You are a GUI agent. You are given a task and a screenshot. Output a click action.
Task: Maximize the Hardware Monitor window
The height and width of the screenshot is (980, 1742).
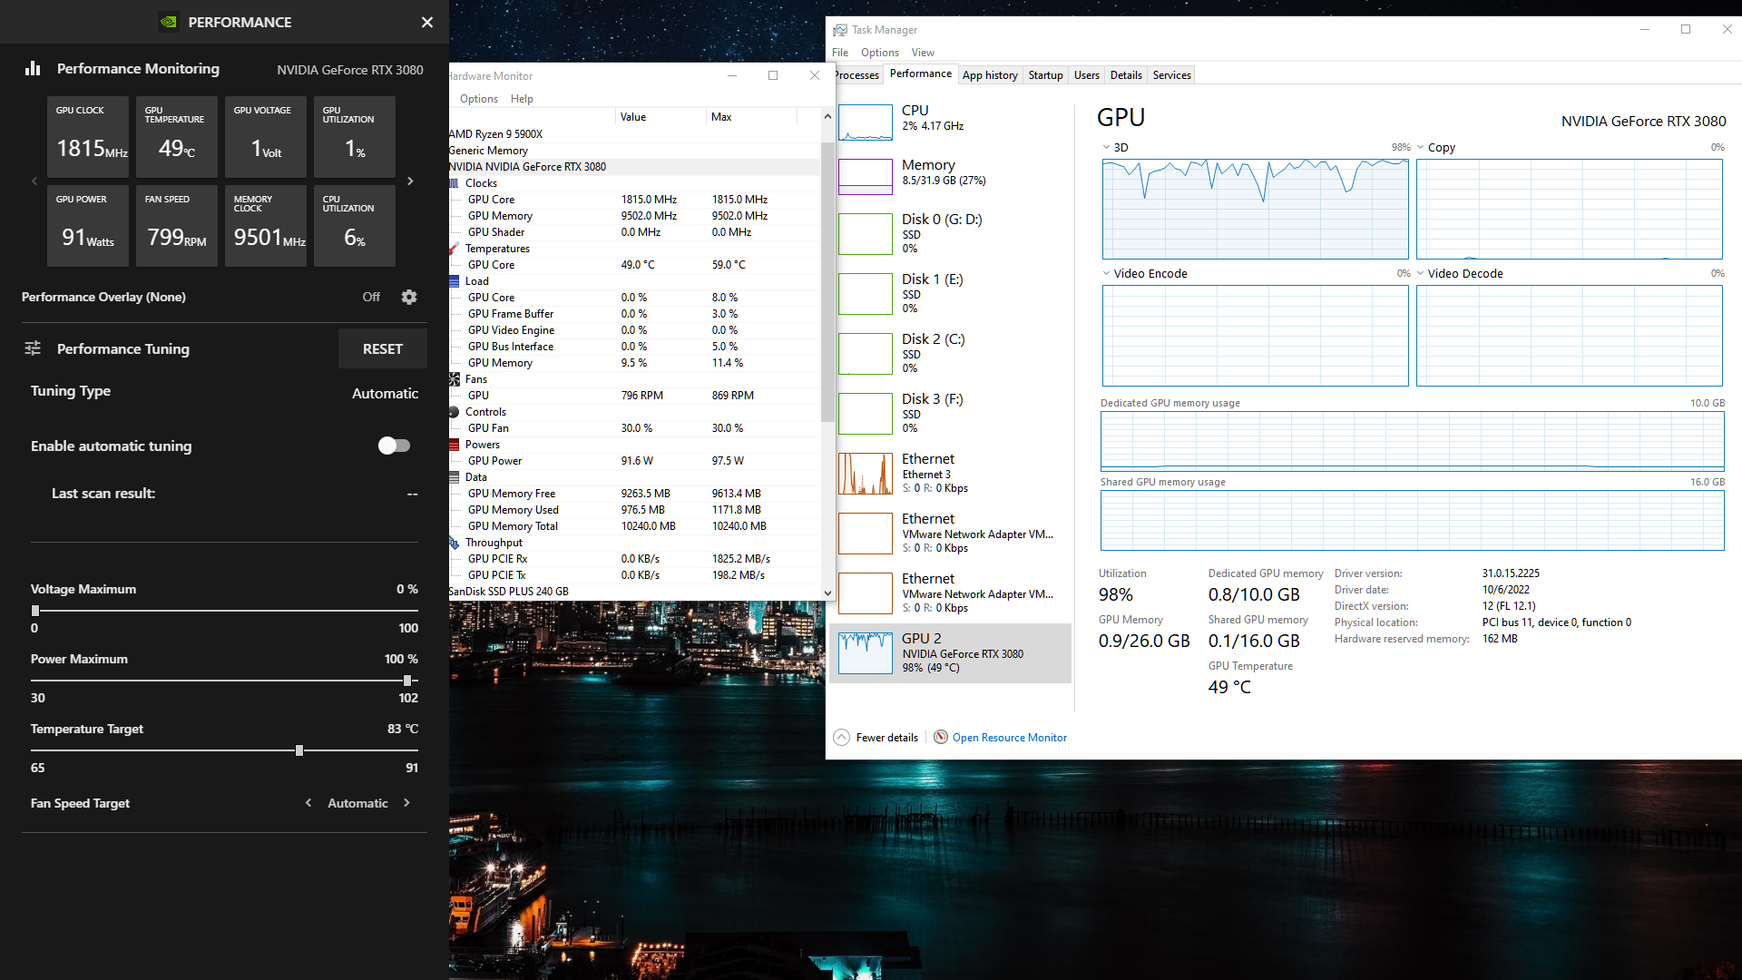point(773,75)
